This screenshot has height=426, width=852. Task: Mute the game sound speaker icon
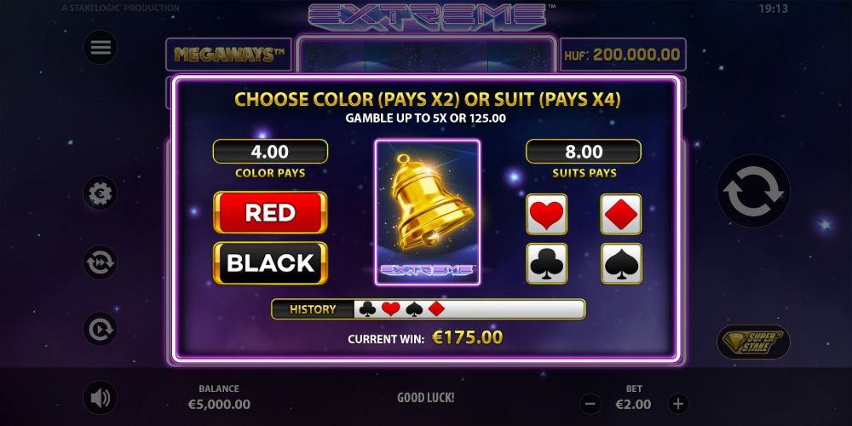click(x=100, y=398)
